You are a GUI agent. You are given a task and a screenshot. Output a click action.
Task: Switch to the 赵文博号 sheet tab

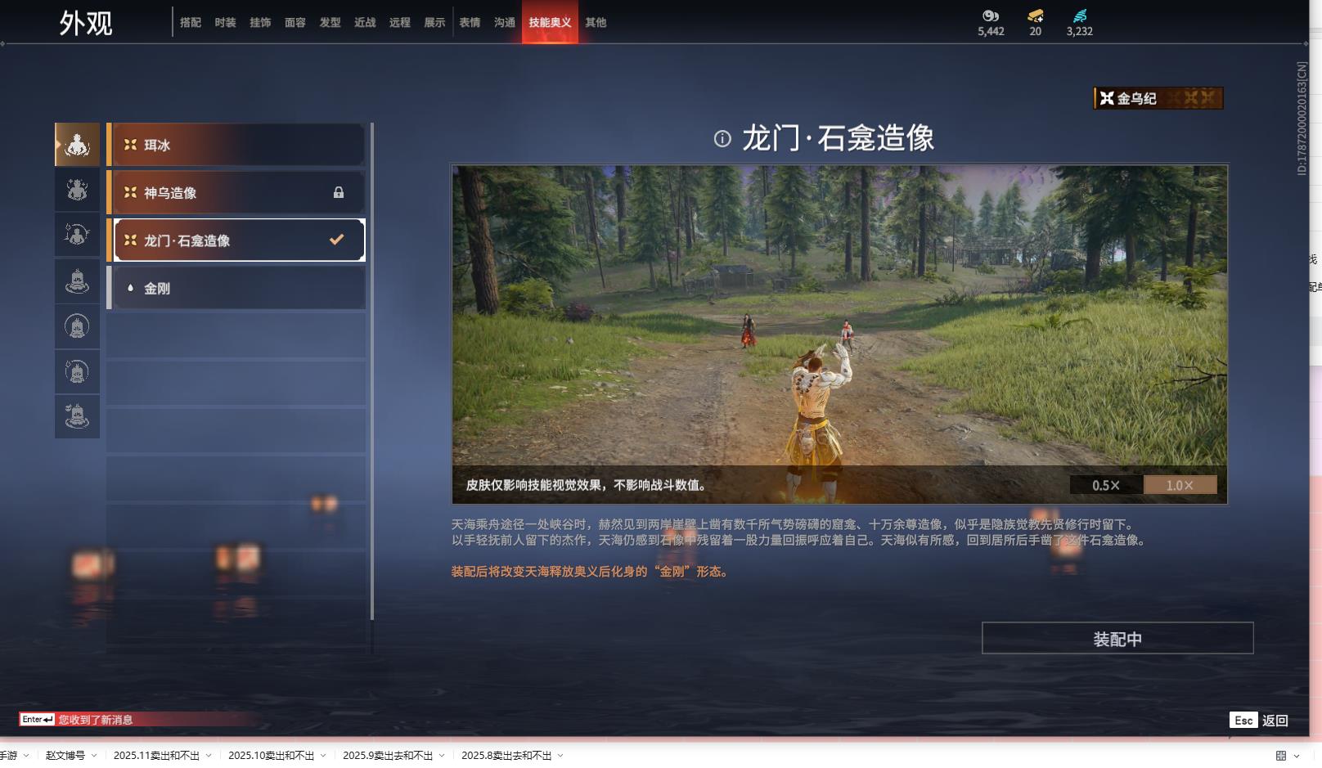[65, 756]
